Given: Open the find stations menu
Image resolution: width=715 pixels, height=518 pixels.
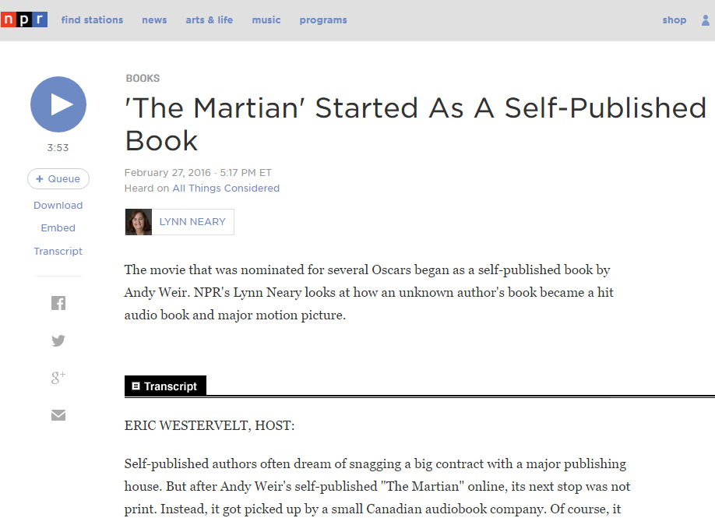Looking at the screenshot, I should 92,20.
